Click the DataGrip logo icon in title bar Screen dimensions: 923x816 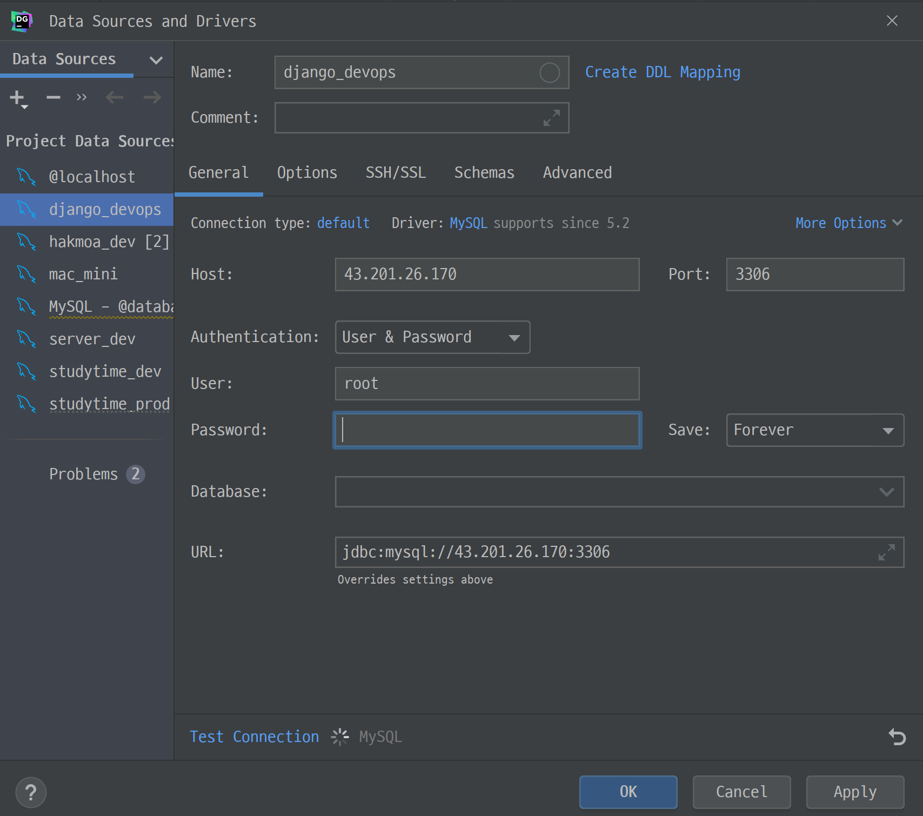(22, 21)
